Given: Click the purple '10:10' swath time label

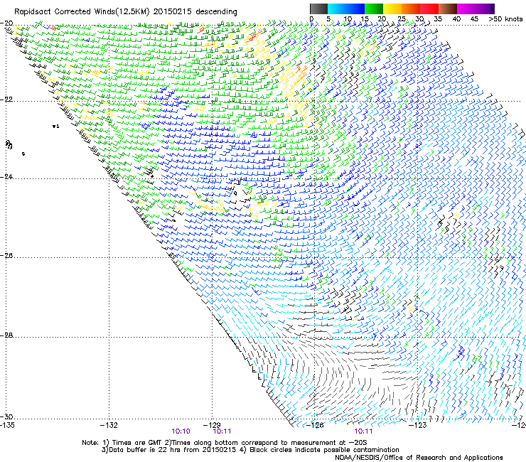Looking at the screenshot, I should [181, 431].
